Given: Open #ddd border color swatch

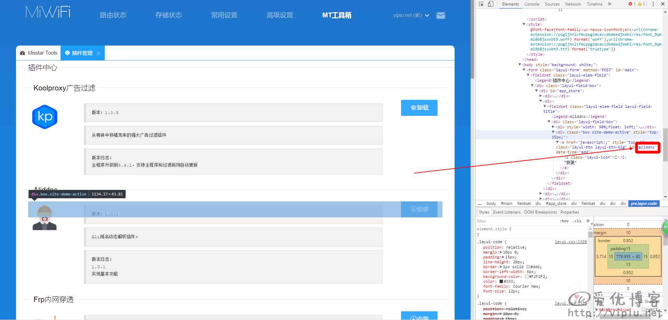Looking at the screenshot, I should tap(528, 267).
